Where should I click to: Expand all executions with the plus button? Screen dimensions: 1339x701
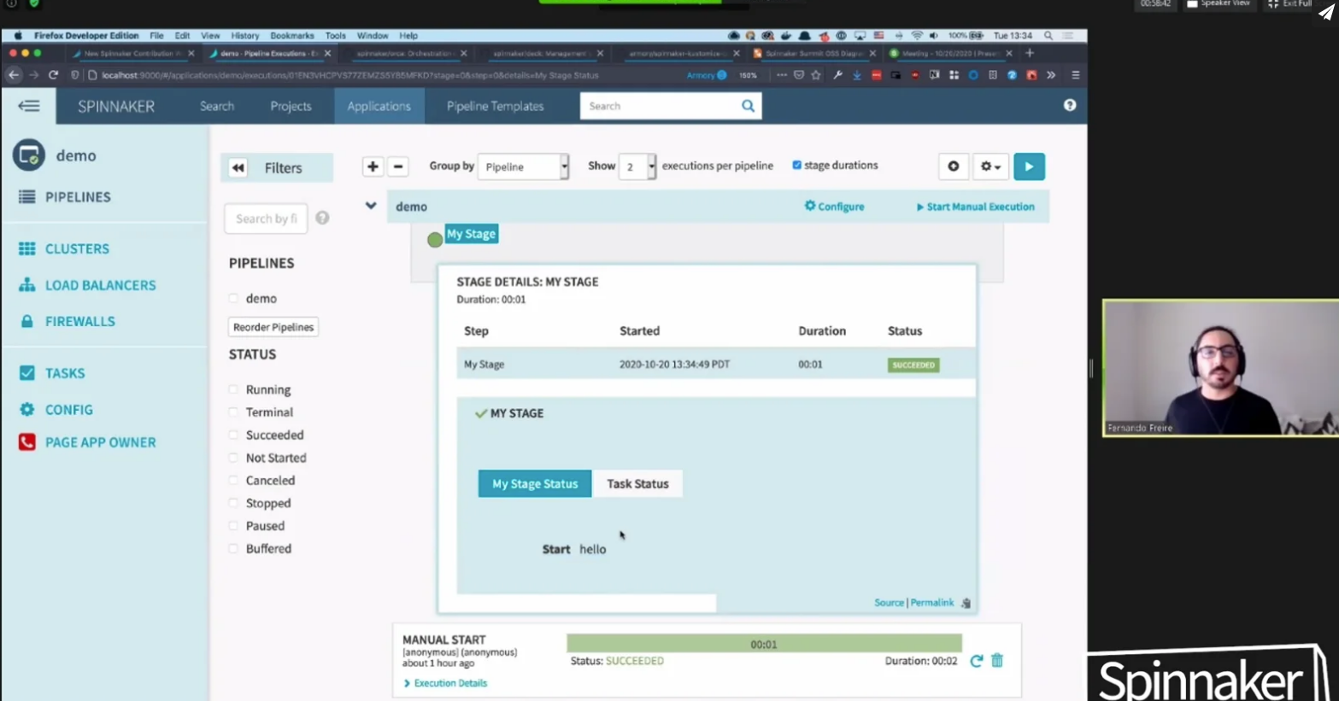pos(373,166)
